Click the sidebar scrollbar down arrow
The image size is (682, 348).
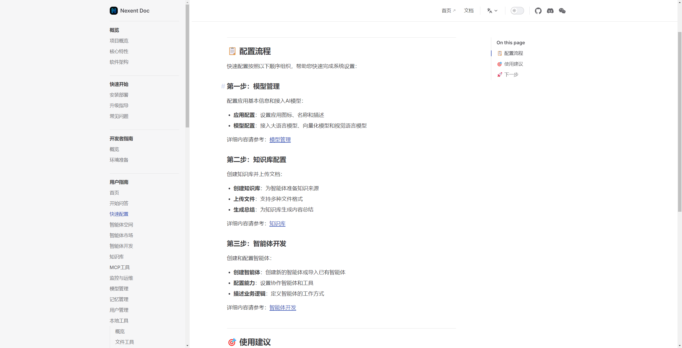click(188, 346)
